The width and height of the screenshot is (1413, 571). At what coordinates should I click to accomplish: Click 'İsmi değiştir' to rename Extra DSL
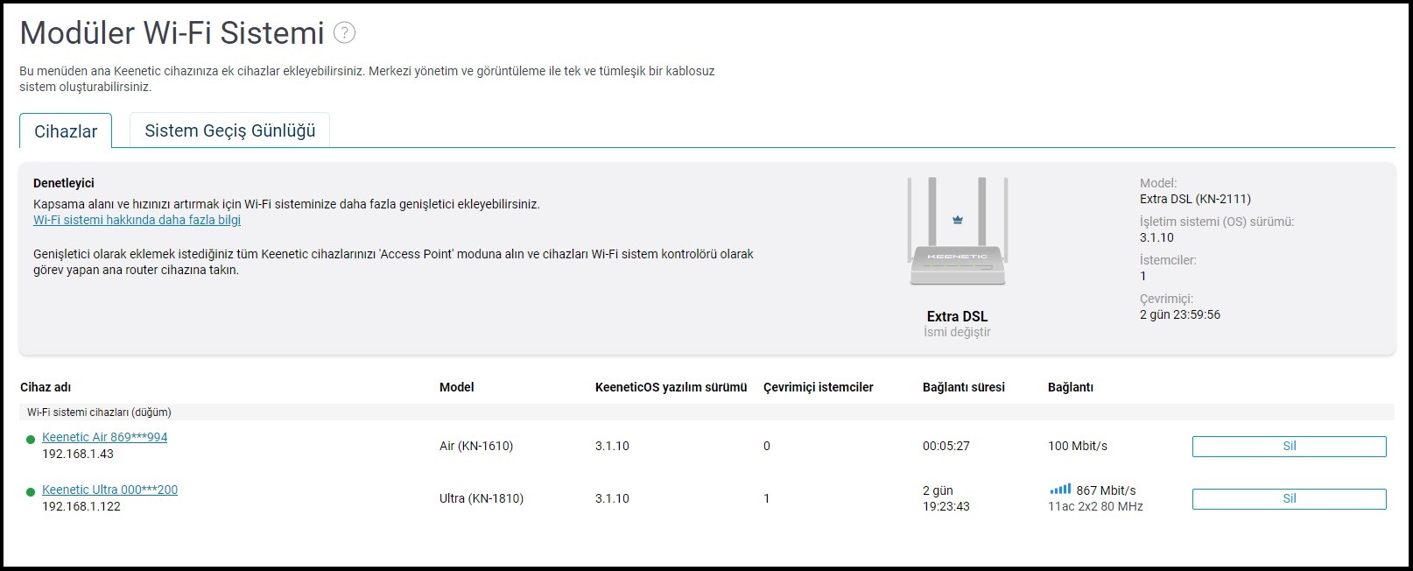[x=957, y=332]
